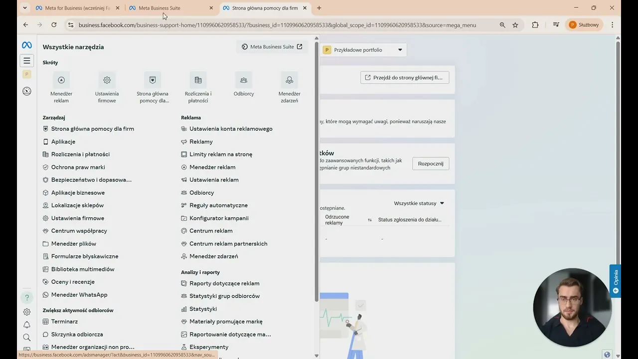View site information icon in address bar
638x359 pixels.
pos(71,25)
